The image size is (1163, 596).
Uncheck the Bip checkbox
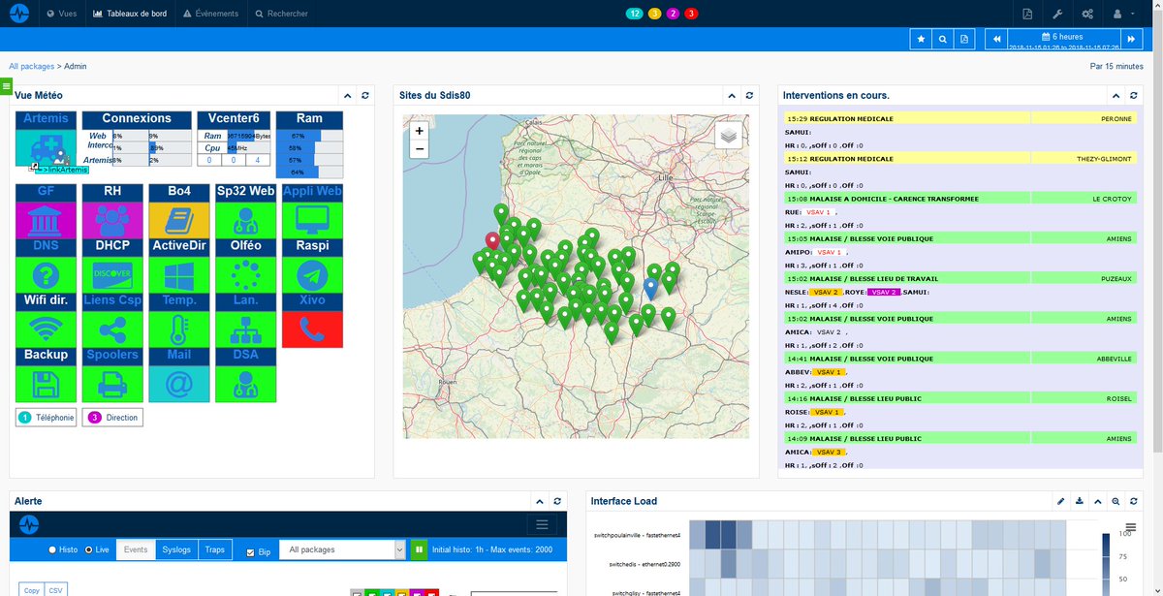click(x=250, y=551)
